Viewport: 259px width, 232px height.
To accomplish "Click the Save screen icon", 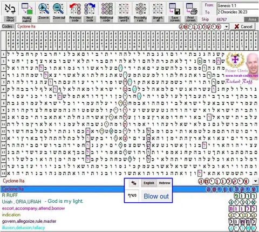I will 175,9.
